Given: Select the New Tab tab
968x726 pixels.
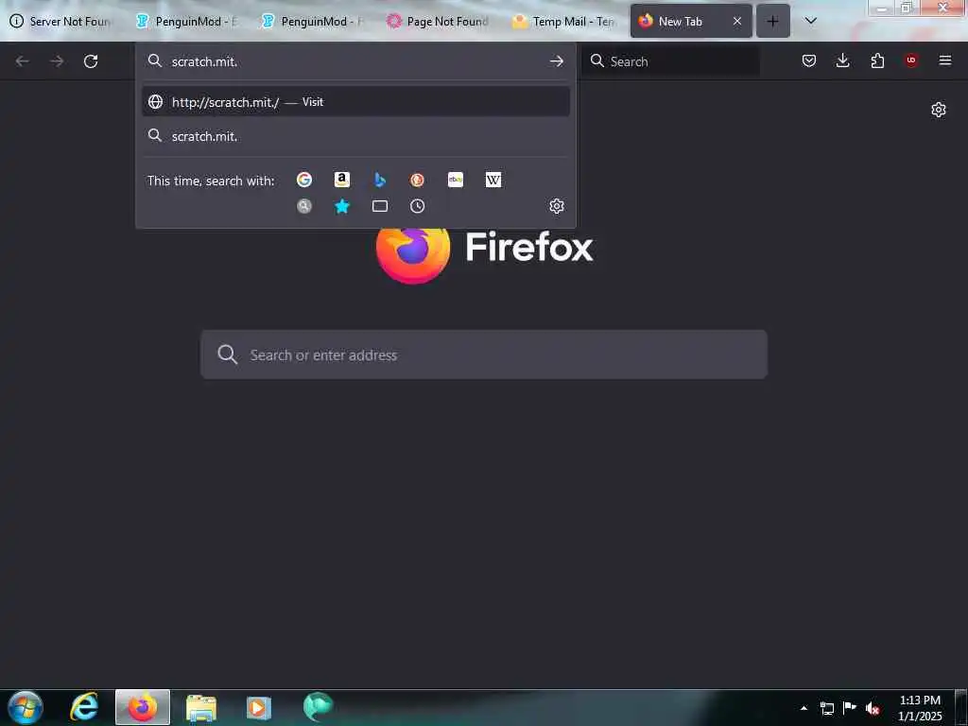Looking at the screenshot, I should (x=681, y=21).
